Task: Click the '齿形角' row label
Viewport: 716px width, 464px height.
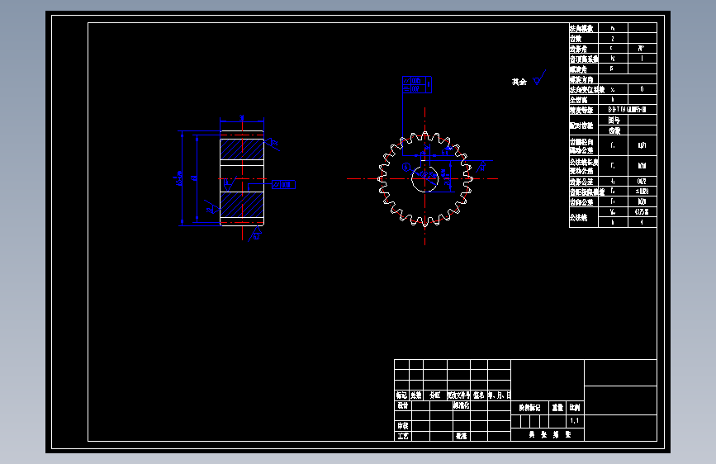Action: tap(578, 49)
